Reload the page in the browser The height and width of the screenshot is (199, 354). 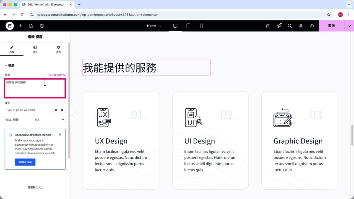pos(22,15)
